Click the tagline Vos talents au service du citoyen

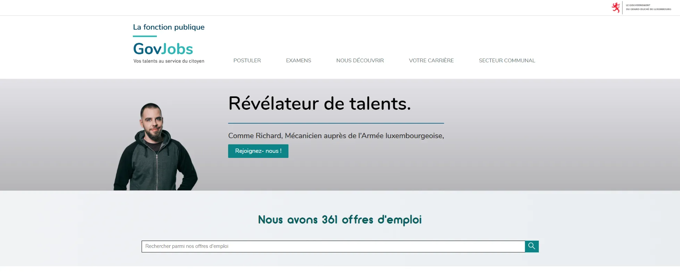pyautogui.click(x=169, y=61)
